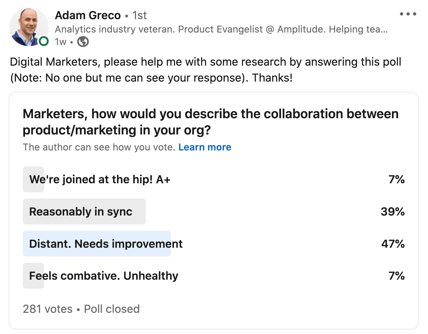Image resolution: width=428 pixels, height=334 pixels.
Task: Click the 1w post timestamp
Action: click(x=60, y=42)
